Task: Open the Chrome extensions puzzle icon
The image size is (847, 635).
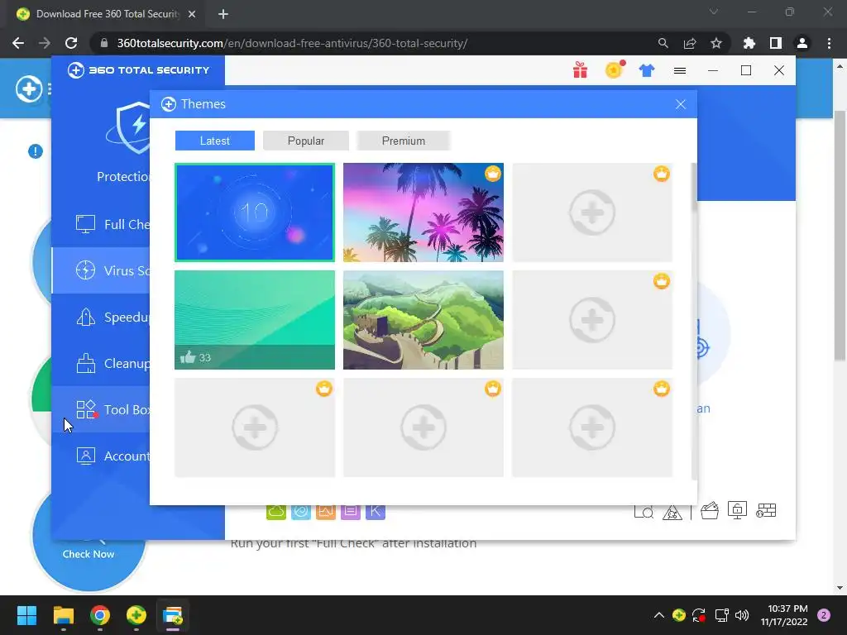Action: pos(749,43)
